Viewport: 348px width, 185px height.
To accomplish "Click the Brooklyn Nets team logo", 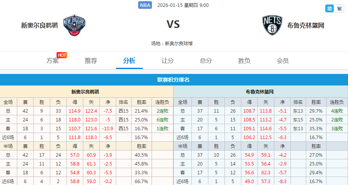I will click(272, 25).
